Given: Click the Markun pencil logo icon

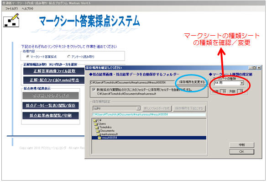Looking at the screenshot, I should coord(11,20).
